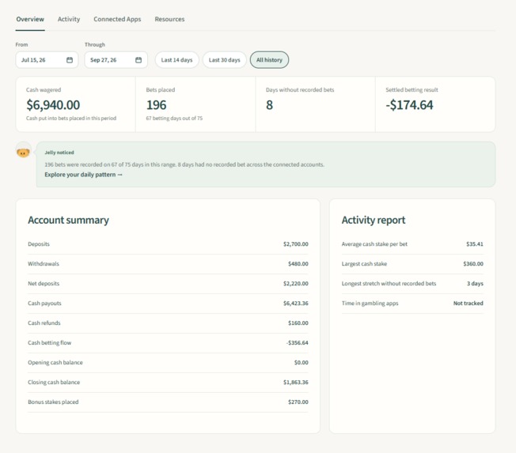The image size is (516, 453).
Task: Select the Last 14 days filter
Action: (176, 60)
